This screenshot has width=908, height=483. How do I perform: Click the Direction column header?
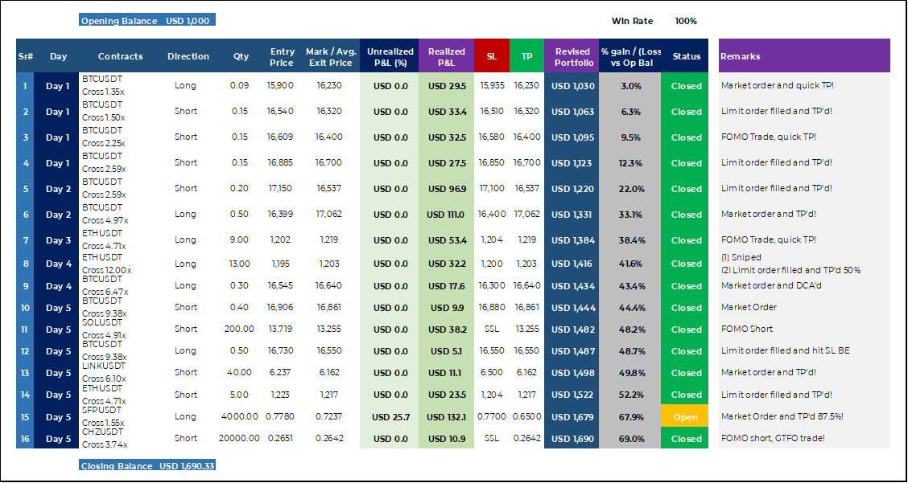(x=188, y=56)
